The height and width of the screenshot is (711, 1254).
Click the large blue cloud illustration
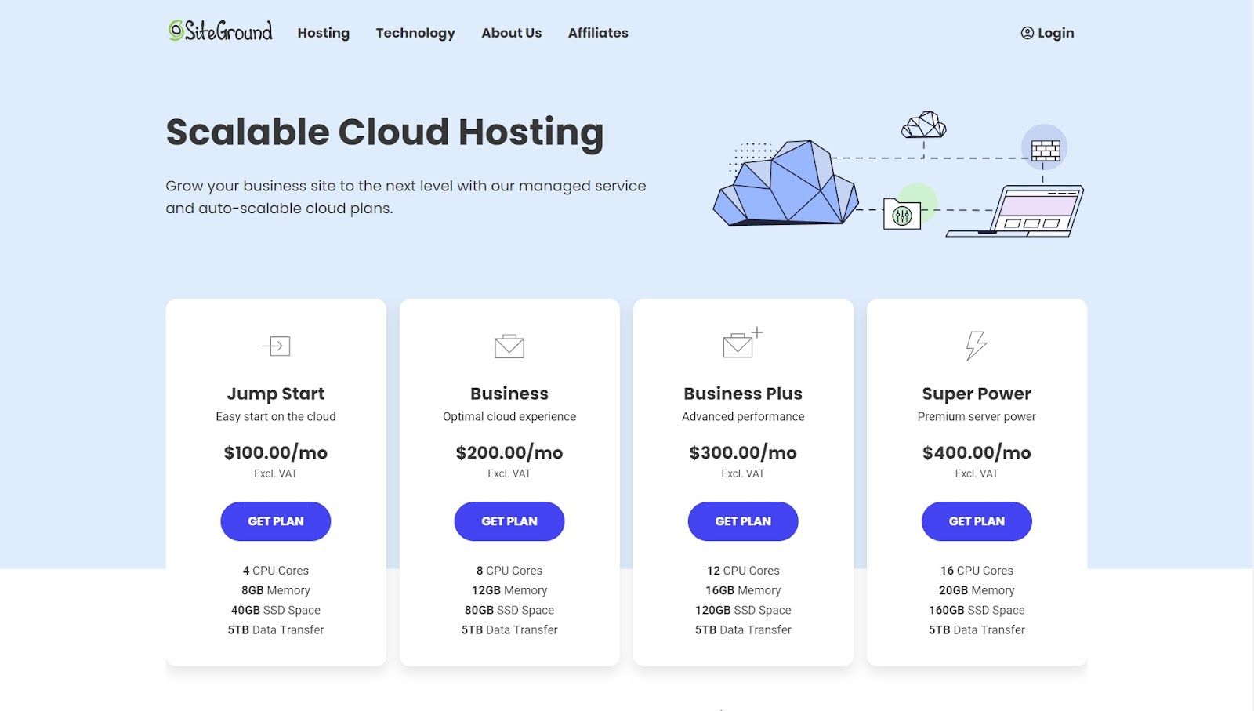[785, 183]
